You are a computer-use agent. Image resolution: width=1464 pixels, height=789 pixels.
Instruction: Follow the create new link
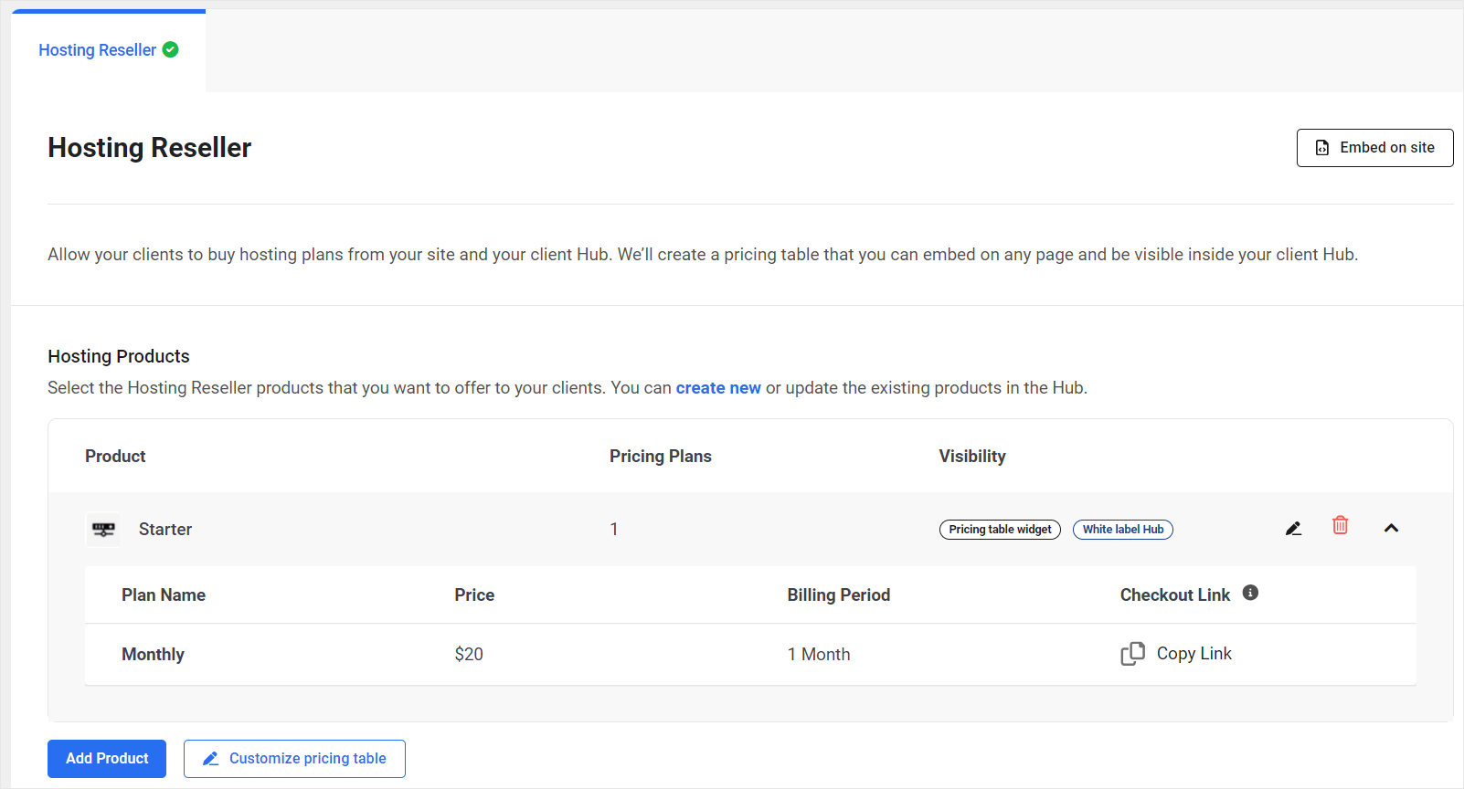click(718, 388)
